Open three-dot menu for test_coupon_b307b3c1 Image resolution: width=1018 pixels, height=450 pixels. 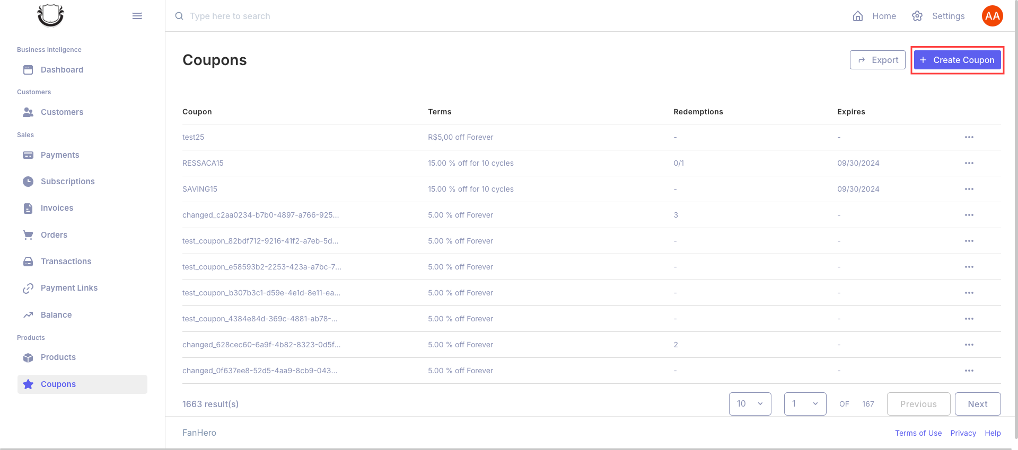coord(969,293)
